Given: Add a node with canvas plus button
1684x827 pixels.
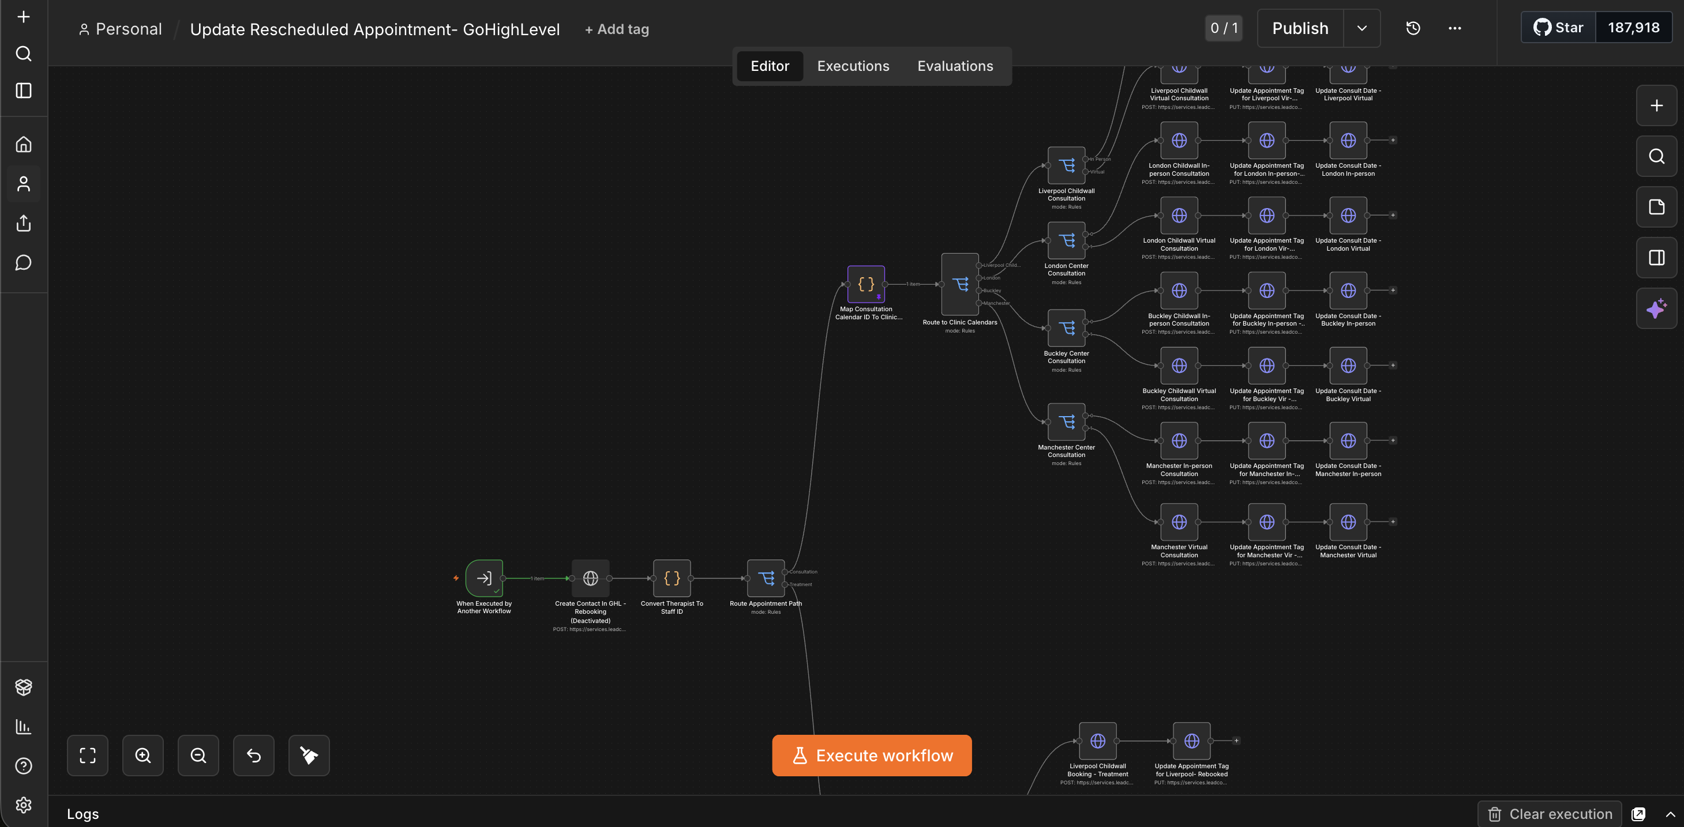Looking at the screenshot, I should 1656,106.
